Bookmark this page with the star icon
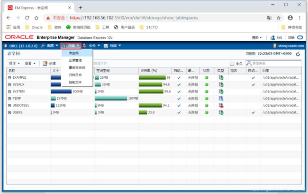 [279, 18]
